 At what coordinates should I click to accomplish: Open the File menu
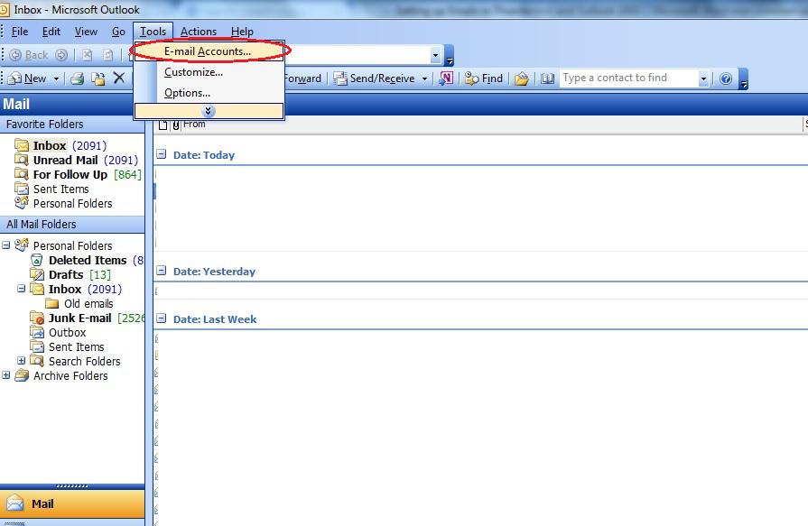[x=20, y=32]
